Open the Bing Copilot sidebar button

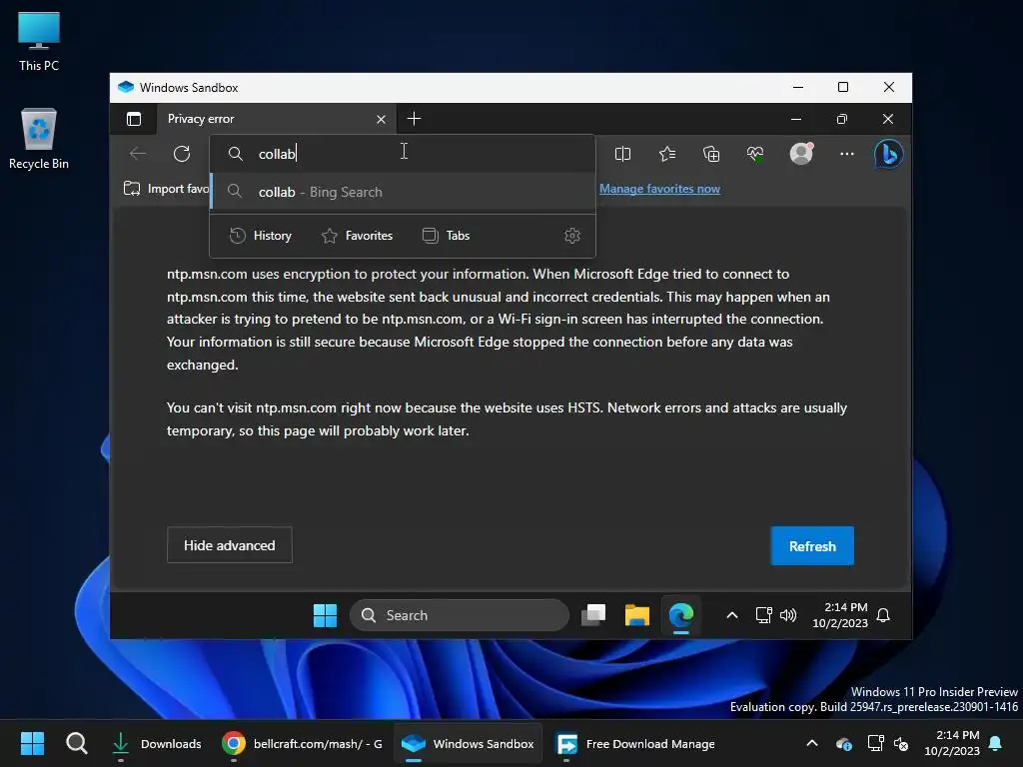888,155
